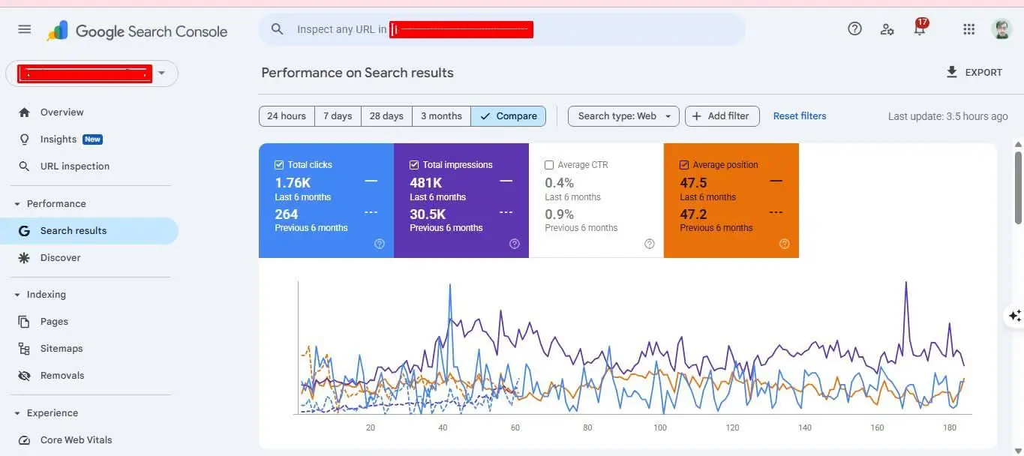Click the Reset filters link
This screenshot has height=456, width=1024.
point(799,115)
